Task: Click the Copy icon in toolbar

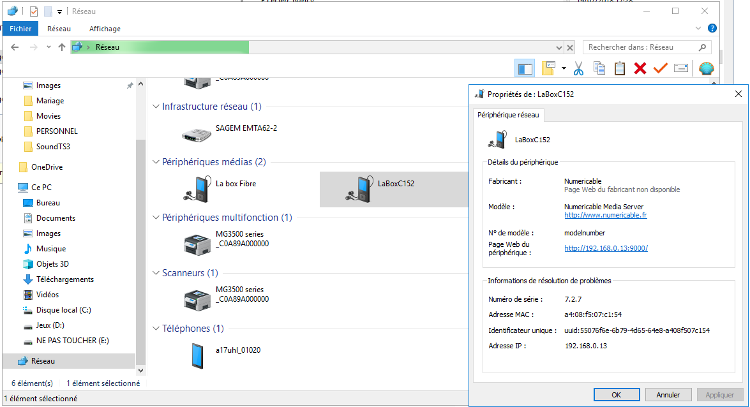Action: (x=599, y=68)
